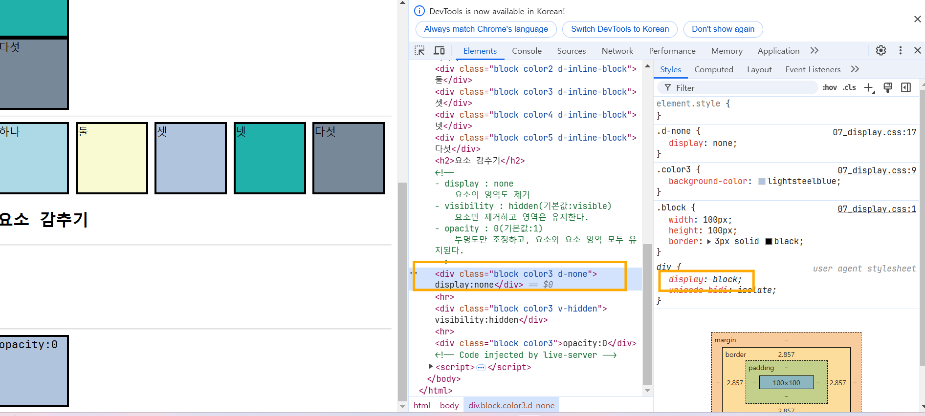This screenshot has width=925, height=416.
Task: Show more Styles pane tabs chevron
Action: (855, 69)
